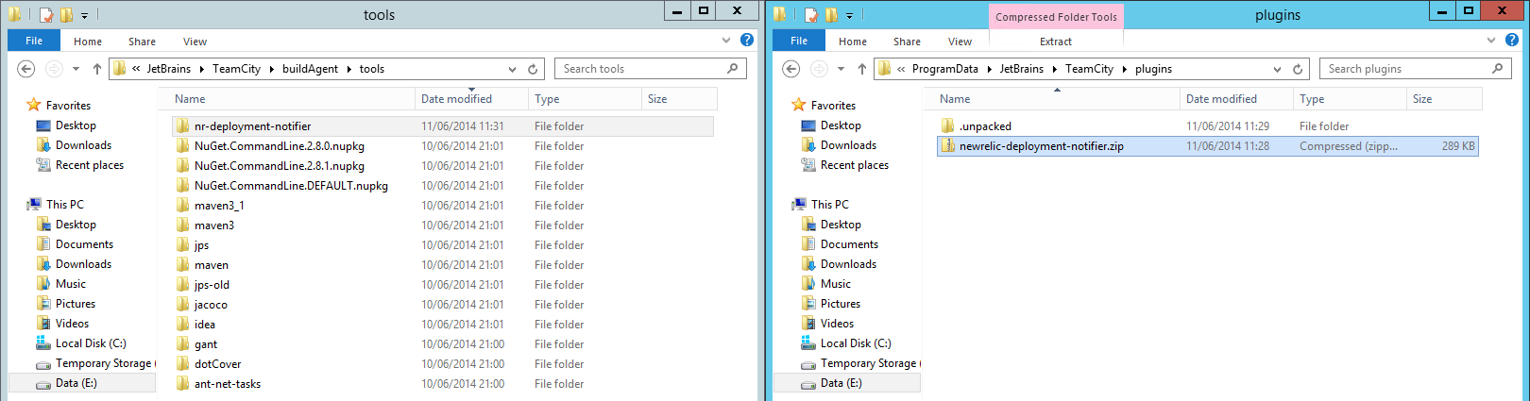This screenshot has width=1530, height=401.
Task: Go back in plugins window
Action: [x=791, y=69]
